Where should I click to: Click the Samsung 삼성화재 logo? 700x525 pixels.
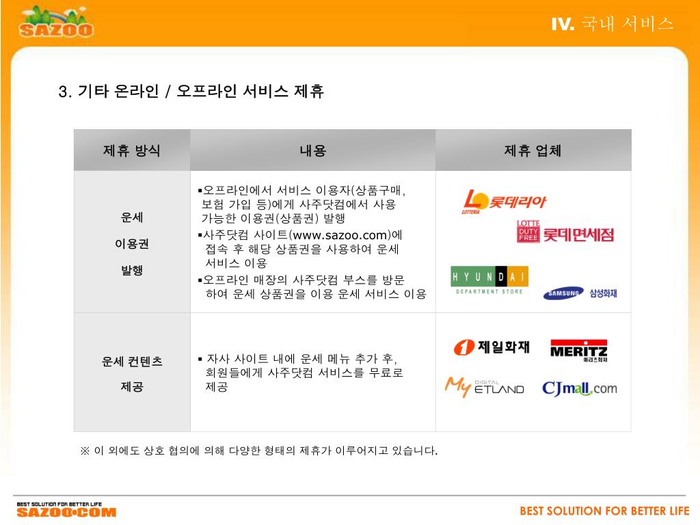(x=580, y=293)
